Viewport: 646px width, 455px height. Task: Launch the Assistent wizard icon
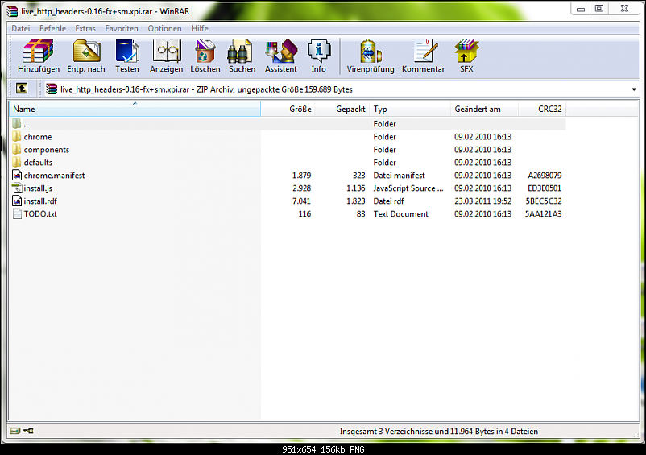[281, 52]
